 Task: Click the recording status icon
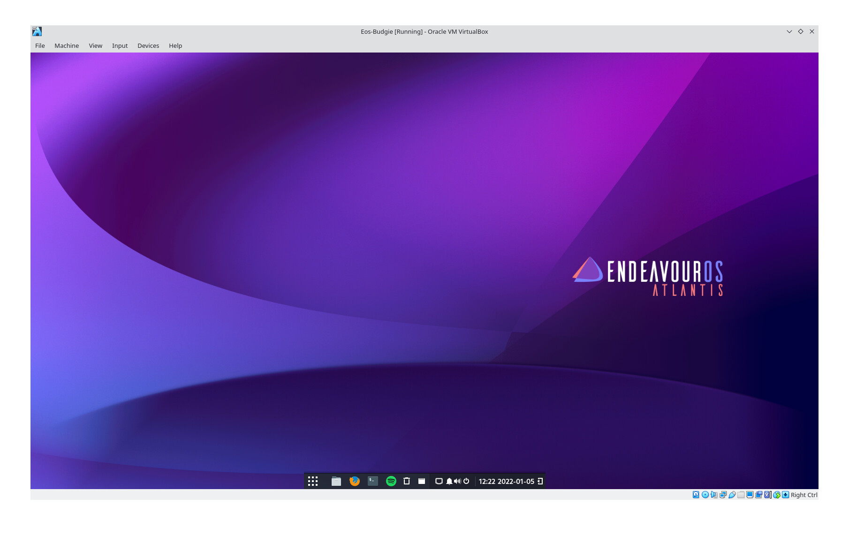click(x=758, y=495)
